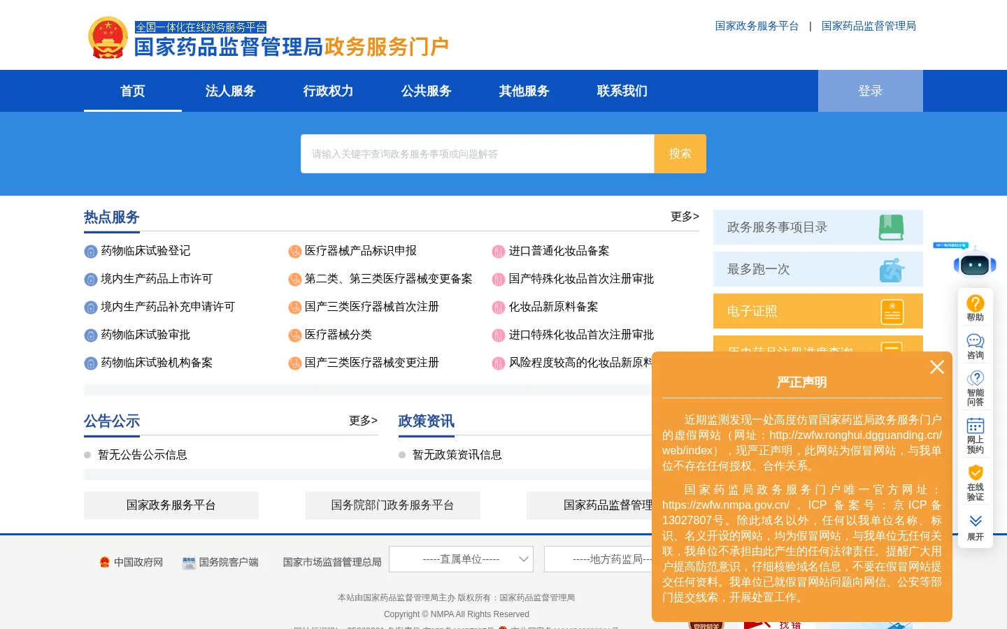Open 法人服务 menu
This screenshot has height=629, width=1007.
231,91
